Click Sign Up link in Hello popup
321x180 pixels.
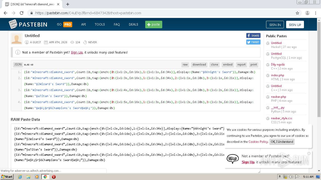248,162
